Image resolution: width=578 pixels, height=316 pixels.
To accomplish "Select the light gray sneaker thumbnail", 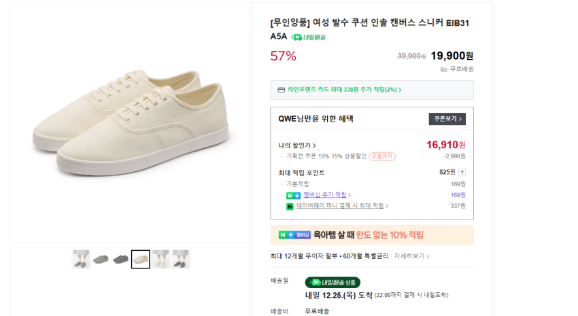I will 101,259.
